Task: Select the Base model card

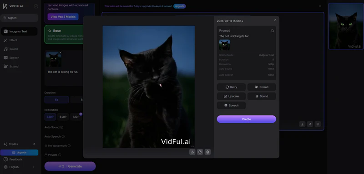Action: point(64,34)
